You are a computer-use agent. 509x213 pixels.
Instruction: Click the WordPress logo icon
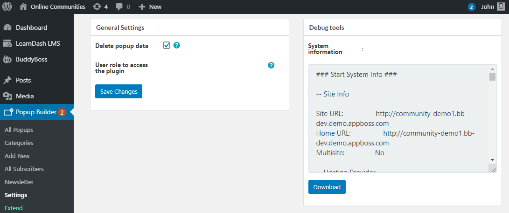pos(7,7)
